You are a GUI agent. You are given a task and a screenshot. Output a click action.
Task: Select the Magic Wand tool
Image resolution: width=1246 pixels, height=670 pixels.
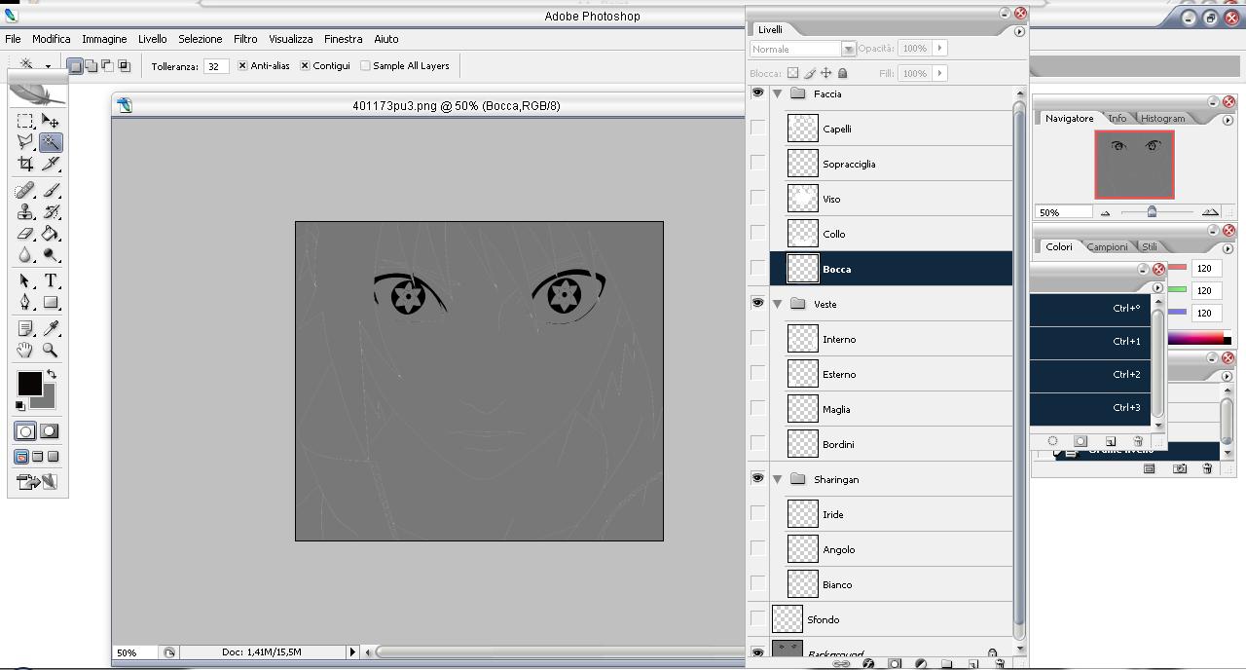51,142
